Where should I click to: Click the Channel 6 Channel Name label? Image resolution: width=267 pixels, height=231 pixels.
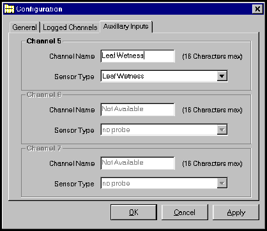point(72,110)
